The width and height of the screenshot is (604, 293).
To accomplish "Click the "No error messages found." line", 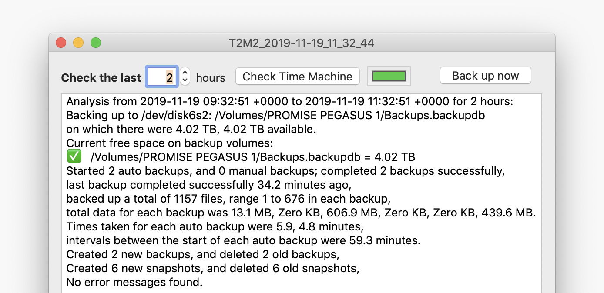I will point(134,282).
